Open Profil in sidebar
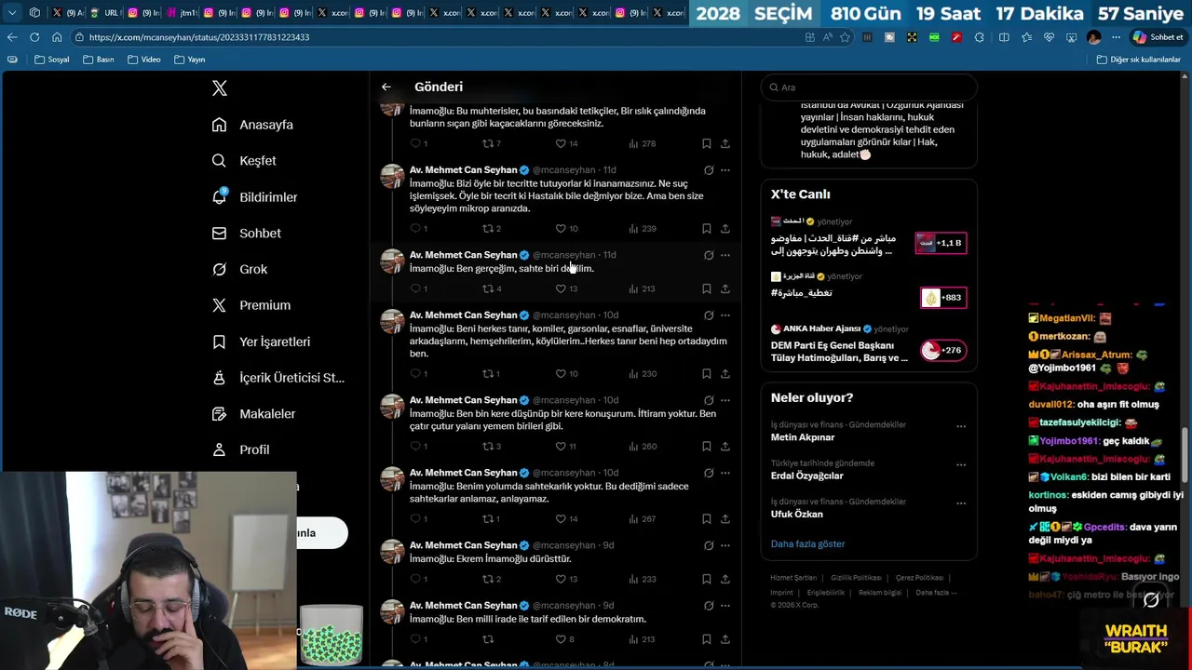 click(241, 449)
